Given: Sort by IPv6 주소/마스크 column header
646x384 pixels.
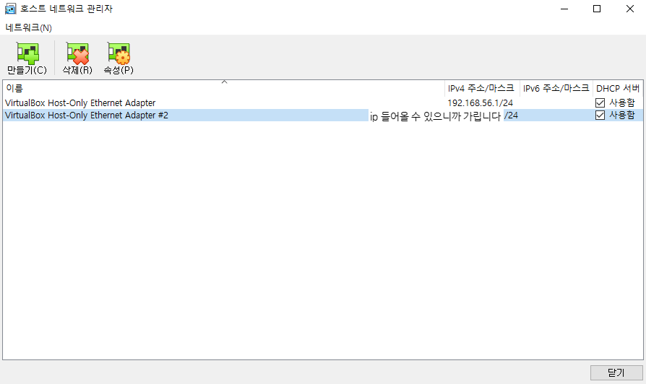Looking at the screenshot, I should tap(556, 88).
